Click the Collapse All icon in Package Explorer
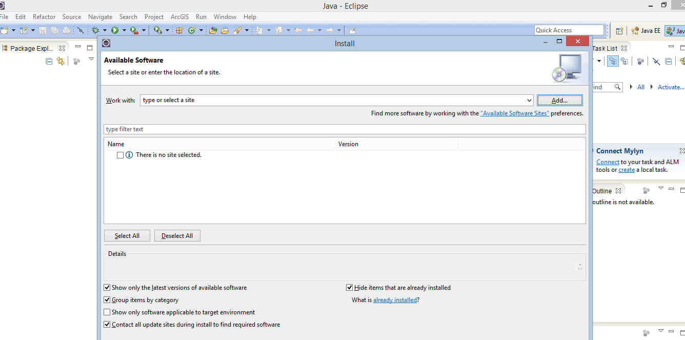 point(49,61)
